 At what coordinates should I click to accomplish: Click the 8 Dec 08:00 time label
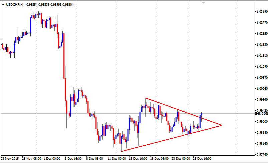click(94, 159)
